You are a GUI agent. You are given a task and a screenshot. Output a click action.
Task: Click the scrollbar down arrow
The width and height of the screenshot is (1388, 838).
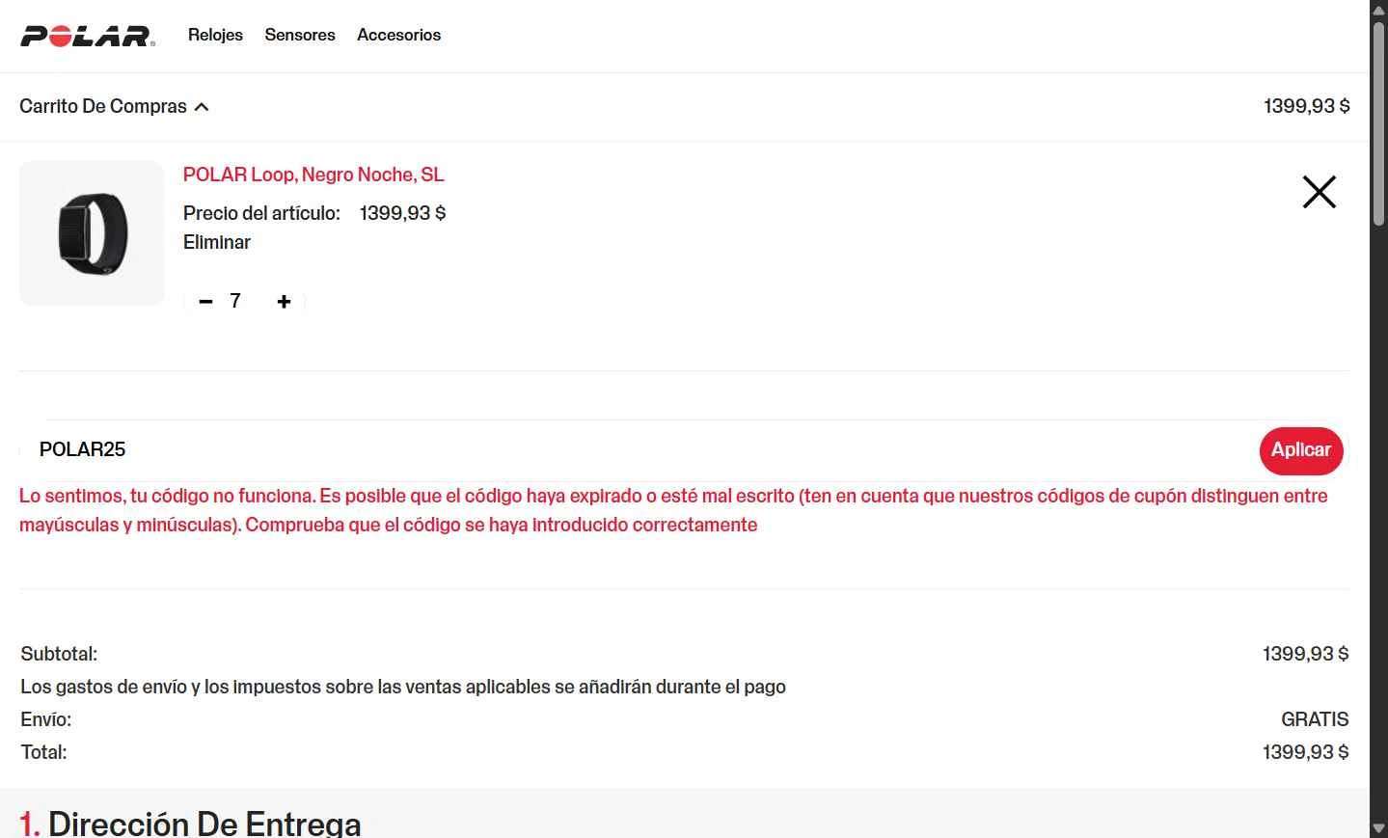point(1378,828)
